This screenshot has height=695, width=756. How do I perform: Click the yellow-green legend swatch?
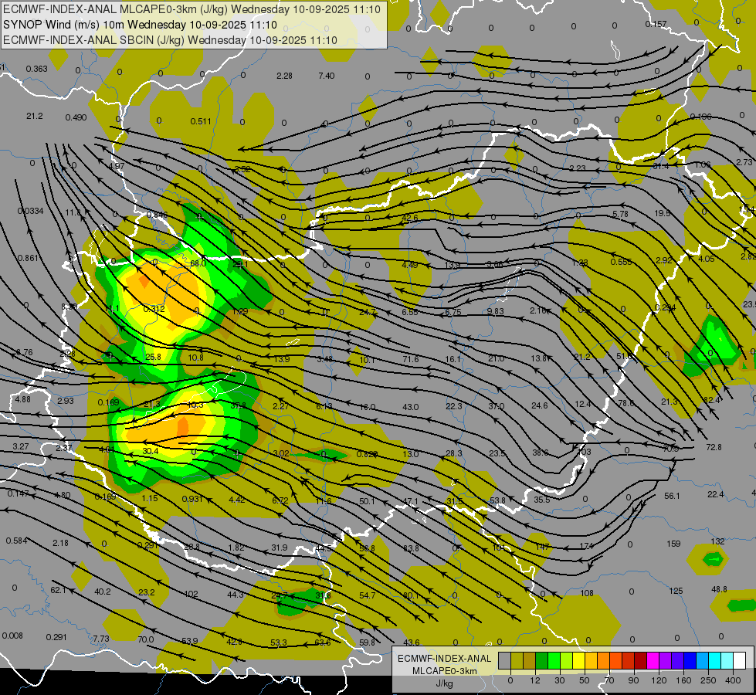click(x=566, y=660)
